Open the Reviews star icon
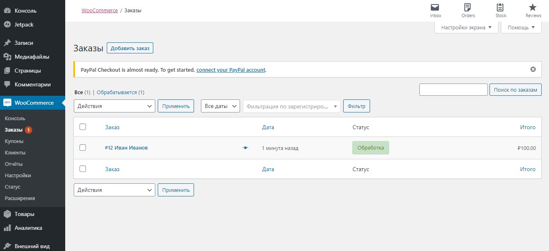 533,7
